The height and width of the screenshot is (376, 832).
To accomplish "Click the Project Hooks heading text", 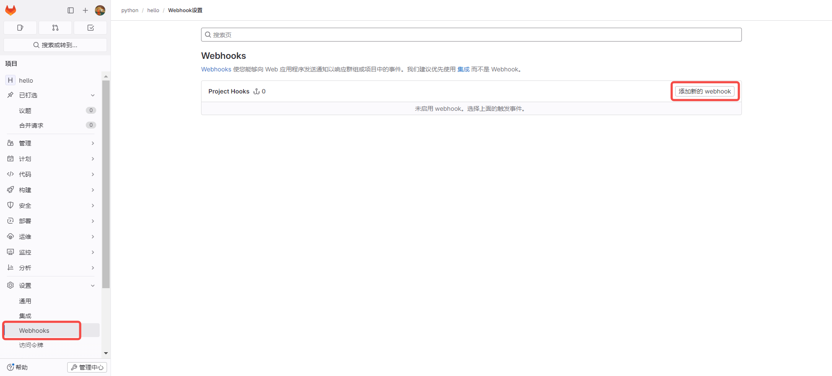I will point(229,91).
